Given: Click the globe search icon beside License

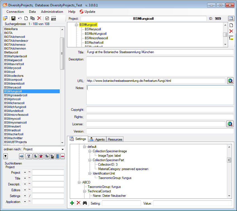Looking at the screenshot, I should click(x=230, y=124).
